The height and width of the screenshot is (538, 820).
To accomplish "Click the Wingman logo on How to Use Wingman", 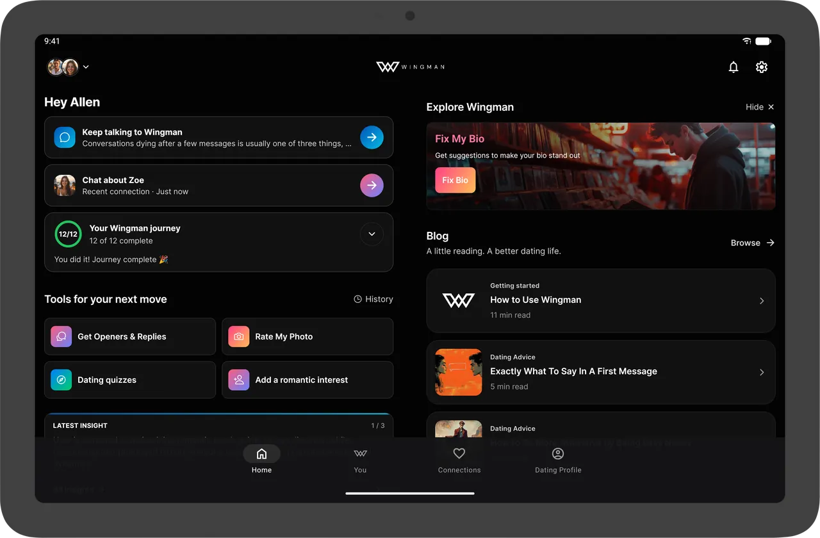I will pyautogui.click(x=459, y=300).
